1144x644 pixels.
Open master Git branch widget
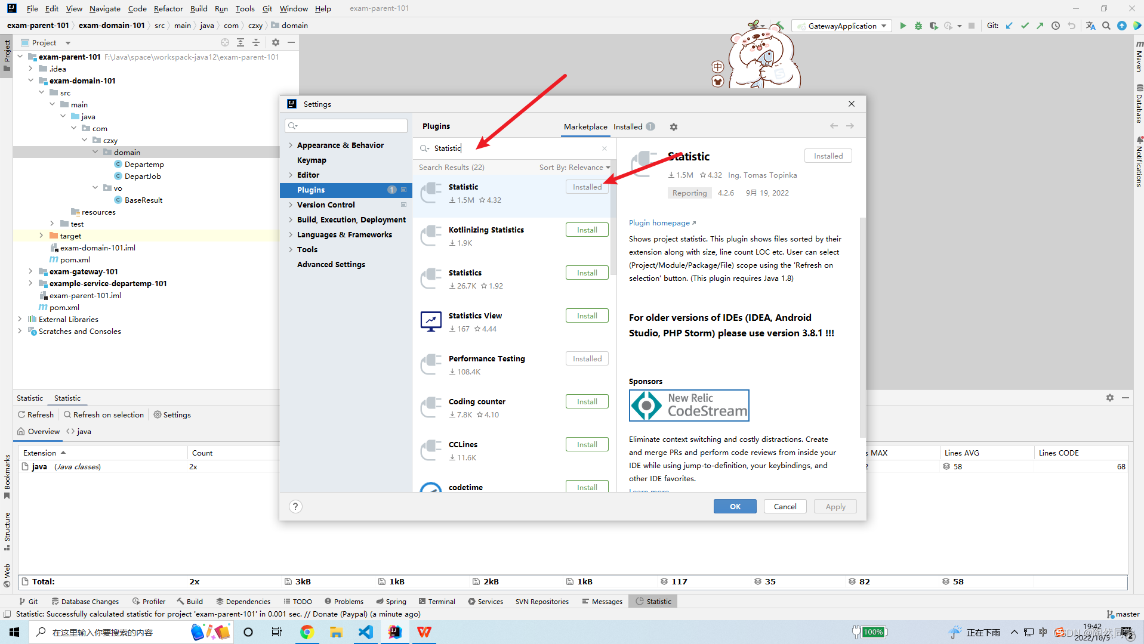tap(1123, 614)
